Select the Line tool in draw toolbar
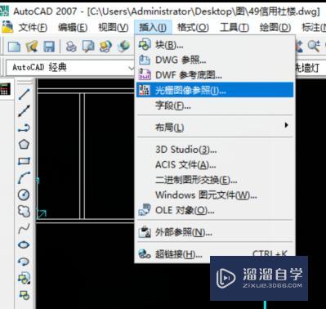326x309 pixels. pos(24,94)
